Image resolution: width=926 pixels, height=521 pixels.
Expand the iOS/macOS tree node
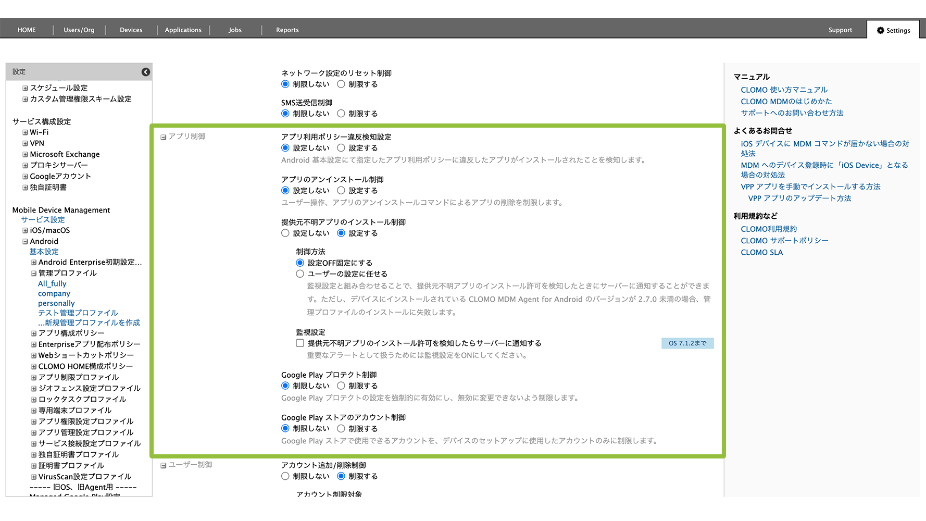25,231
